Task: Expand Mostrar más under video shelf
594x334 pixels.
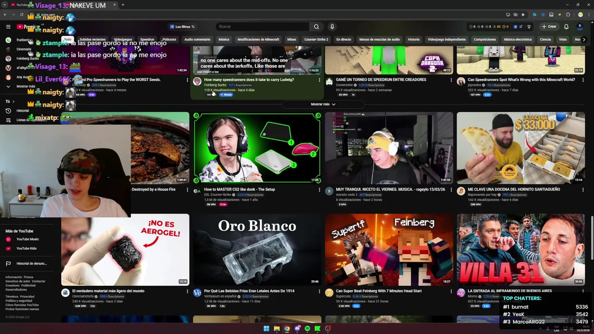Action: 323,104
